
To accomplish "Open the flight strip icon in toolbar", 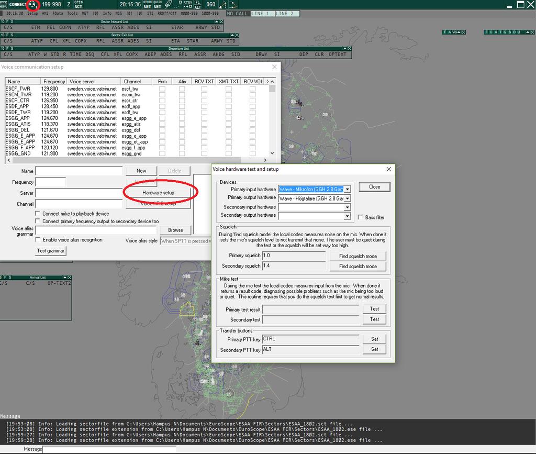I will [168, 4].
